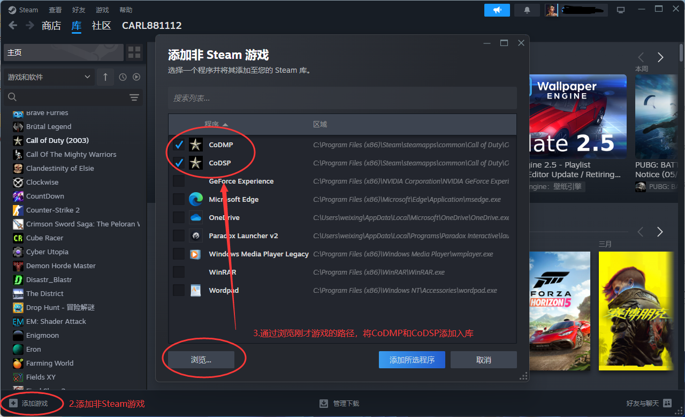Check the Paradox Launcher v2 checkbox
Viewport: 685px width, 417px height.
point(179,236)
